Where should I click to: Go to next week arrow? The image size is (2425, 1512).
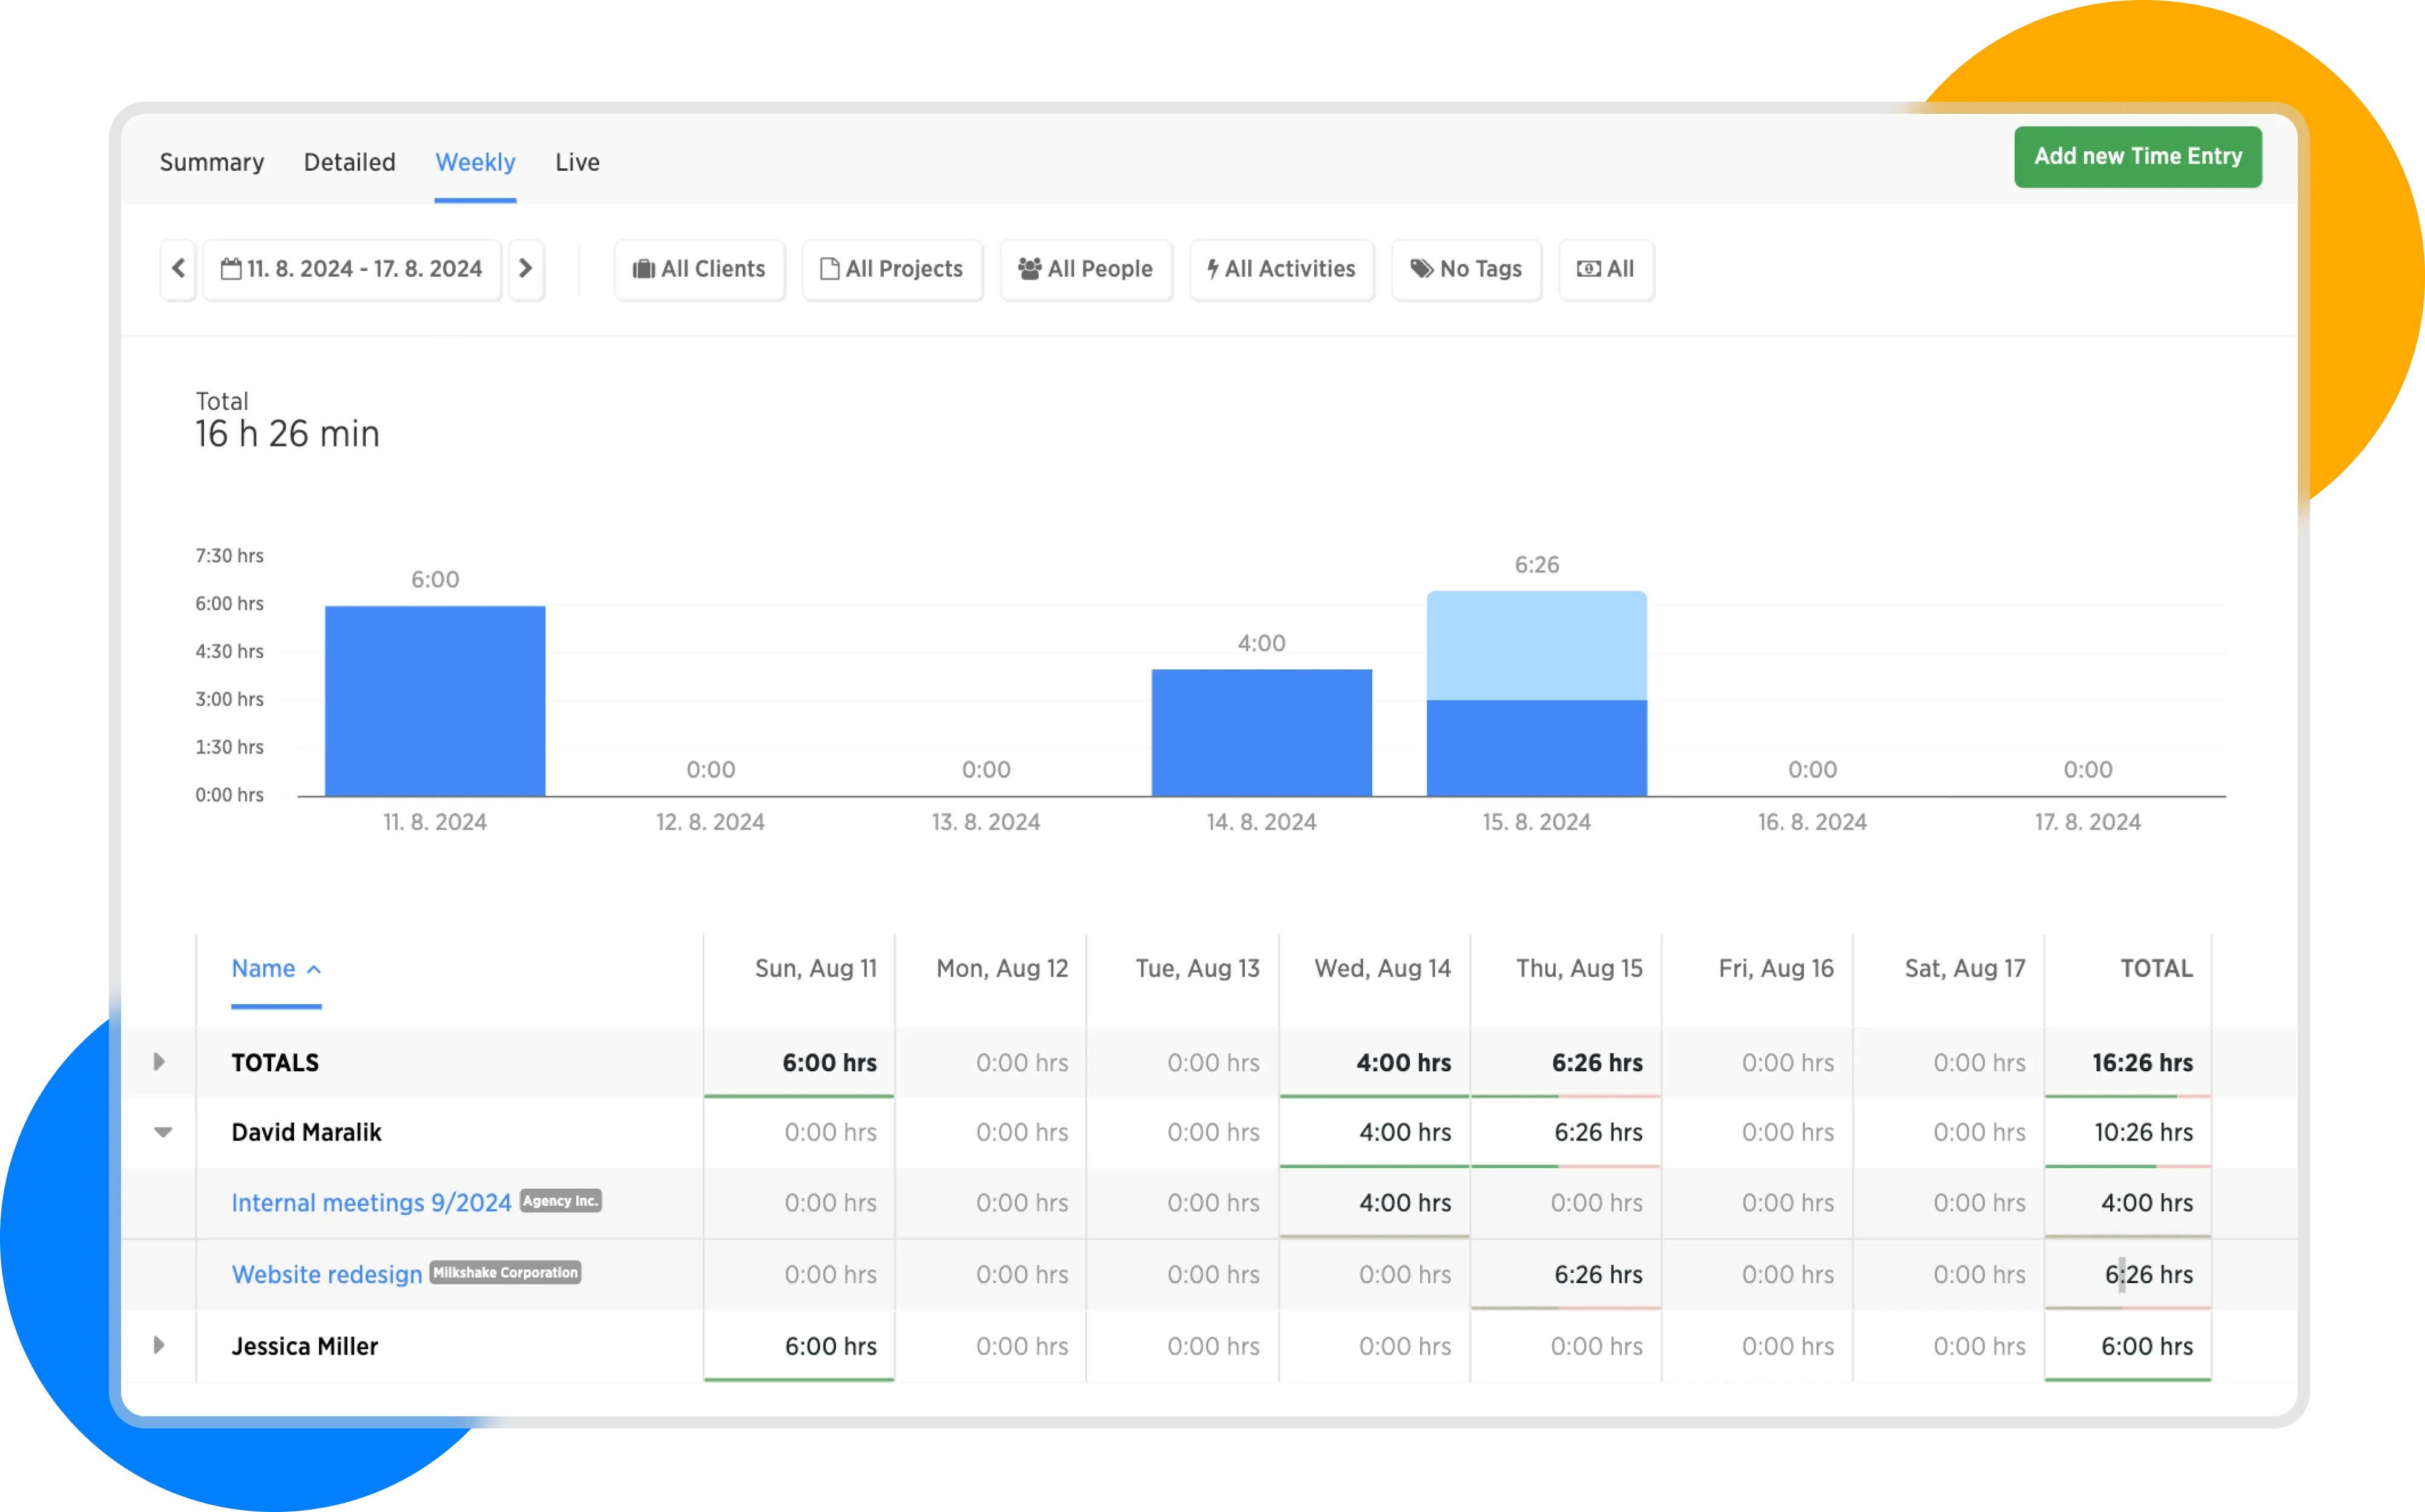coord(525,269)
